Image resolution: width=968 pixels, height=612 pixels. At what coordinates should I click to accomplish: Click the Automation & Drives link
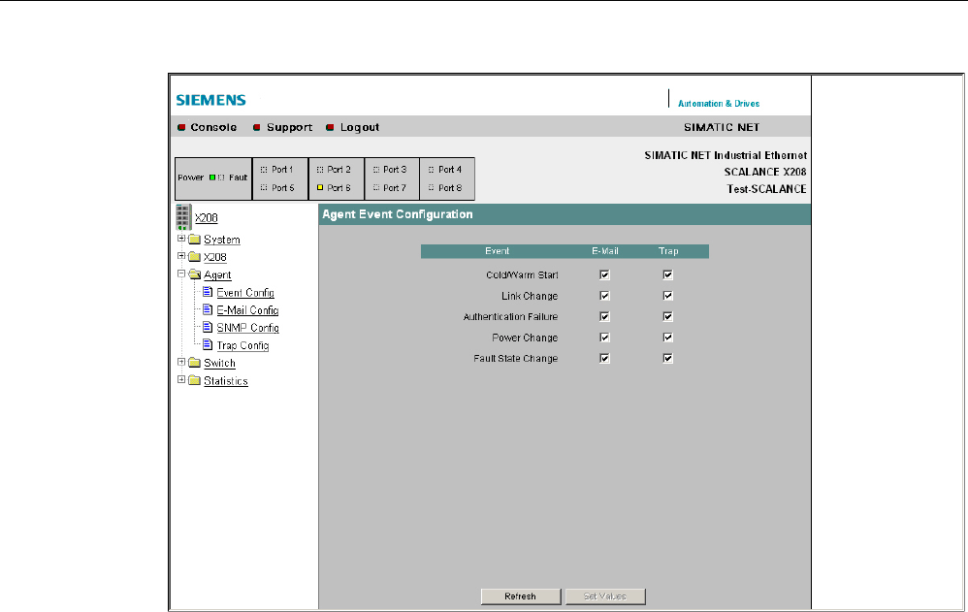pyautogui.click(x=719, y=104)
